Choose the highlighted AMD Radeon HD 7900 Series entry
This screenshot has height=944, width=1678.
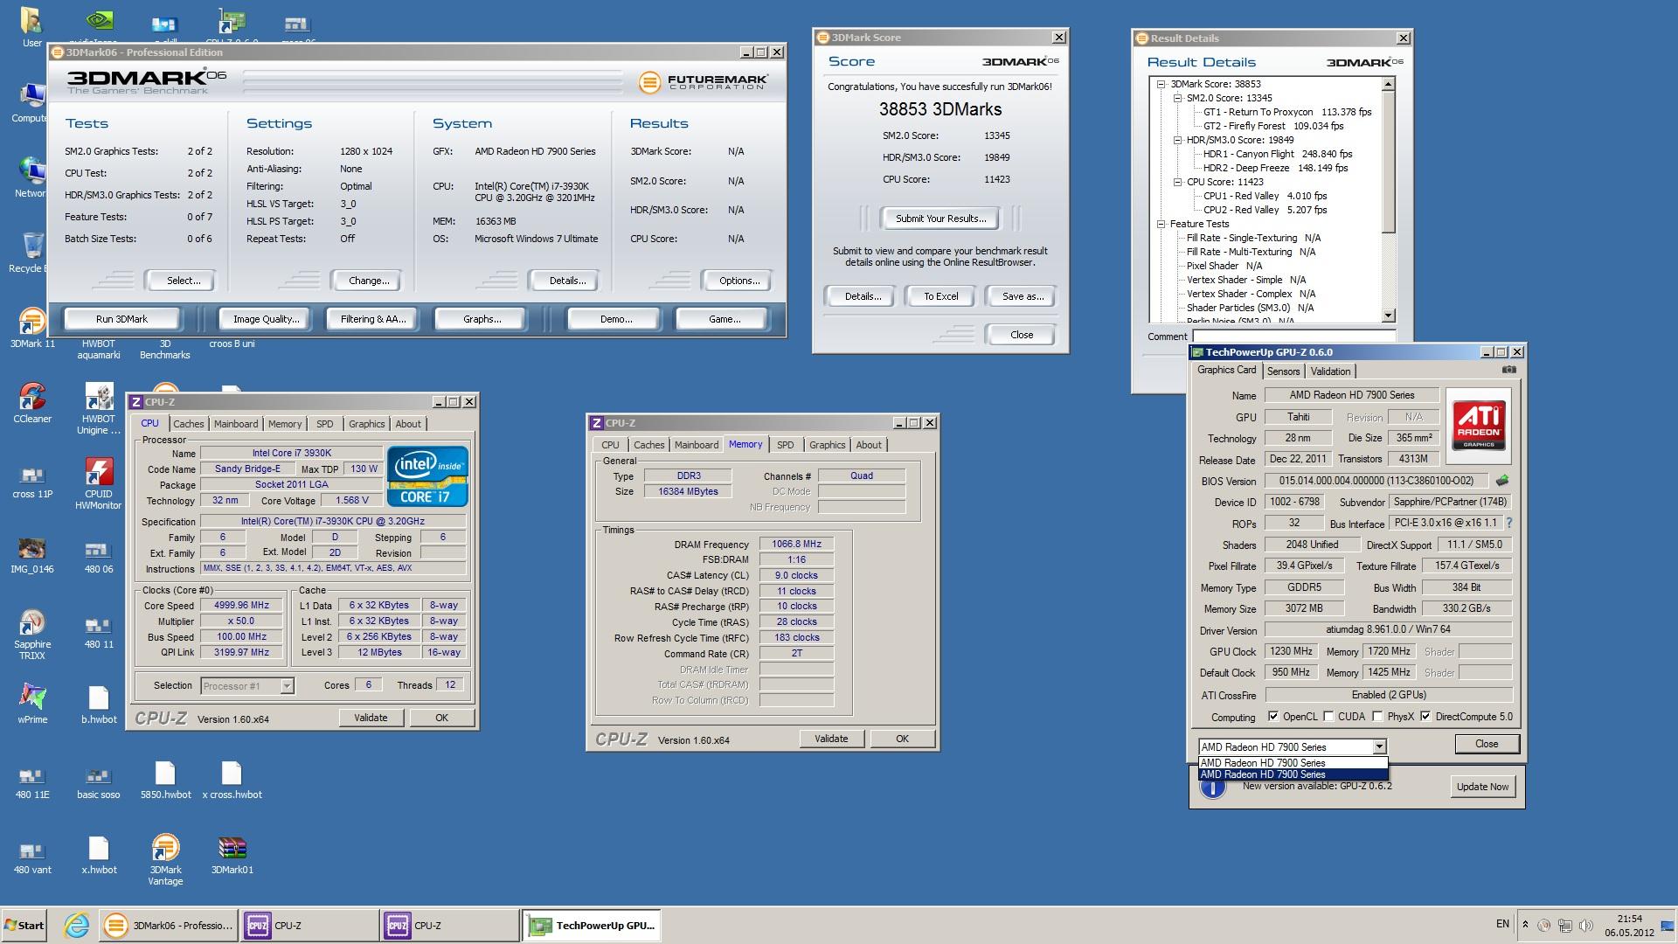pos(1293,774)
